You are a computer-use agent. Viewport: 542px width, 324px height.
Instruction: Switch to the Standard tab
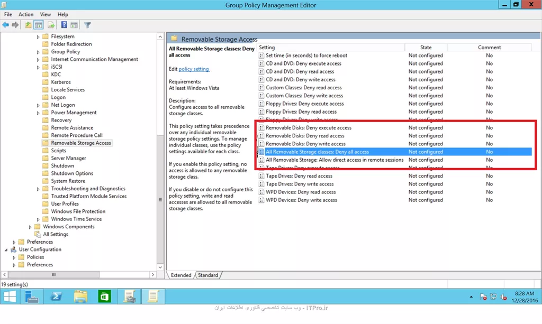tap(208, 275)
